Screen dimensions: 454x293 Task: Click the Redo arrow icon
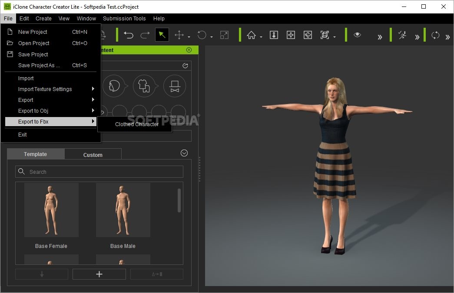pos(145,35)
